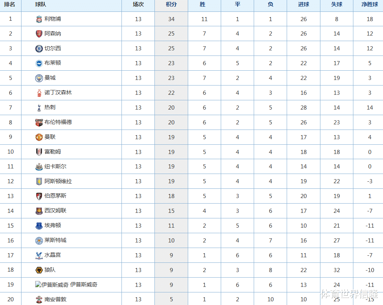Click the broken 伊普斯威奇 logo image
Image resolution: width=383 pixels, height=305 pixels.
(38, 285)
